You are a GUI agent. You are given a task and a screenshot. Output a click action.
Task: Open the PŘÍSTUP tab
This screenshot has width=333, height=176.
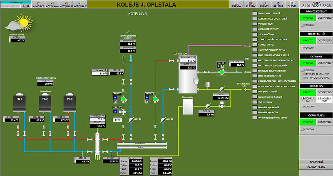(x=278, y=4)
